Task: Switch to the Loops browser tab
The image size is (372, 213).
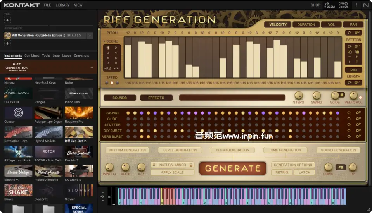Action: (67, 55)
